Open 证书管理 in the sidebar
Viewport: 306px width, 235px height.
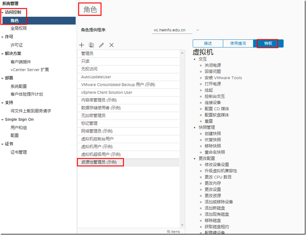pos(19,152)
